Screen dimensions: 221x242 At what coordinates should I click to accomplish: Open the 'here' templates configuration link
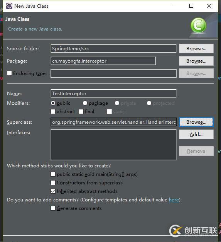174,200
